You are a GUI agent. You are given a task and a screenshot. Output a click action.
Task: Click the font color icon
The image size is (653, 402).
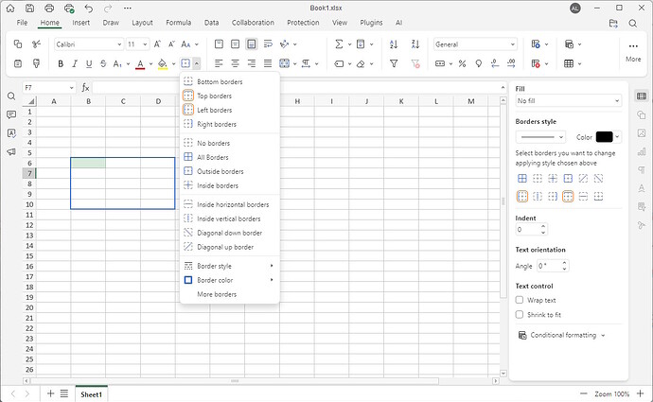140,63
